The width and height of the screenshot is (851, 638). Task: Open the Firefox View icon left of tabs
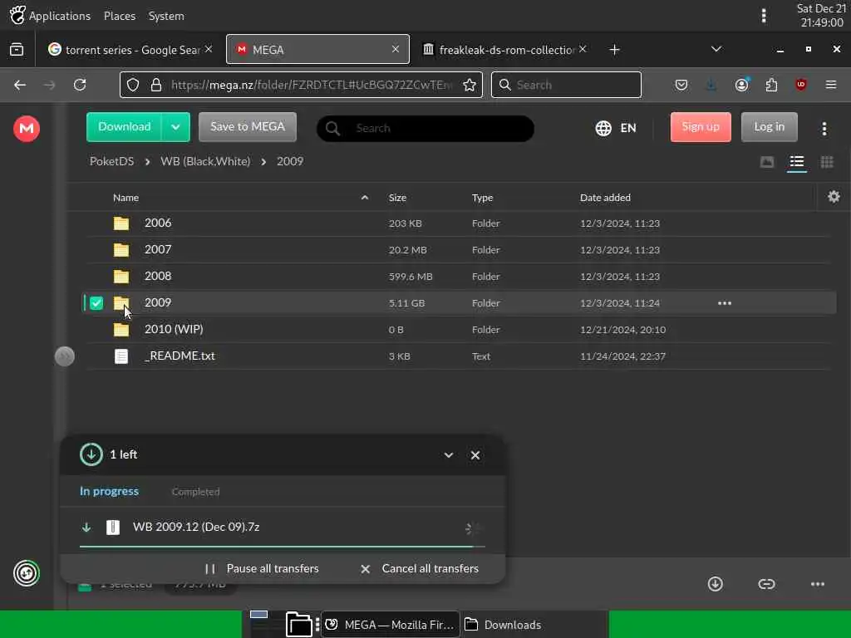pyautogui.click(x=17, y=49)
